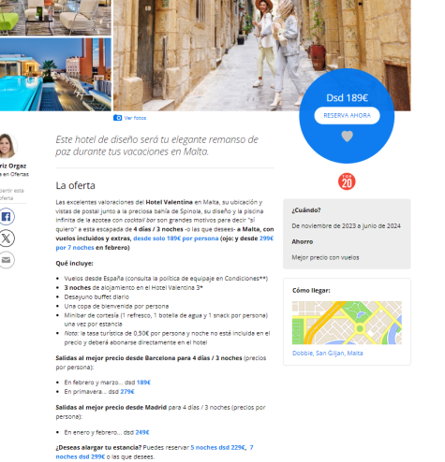Save offer with the heart icon

[347, 137]
